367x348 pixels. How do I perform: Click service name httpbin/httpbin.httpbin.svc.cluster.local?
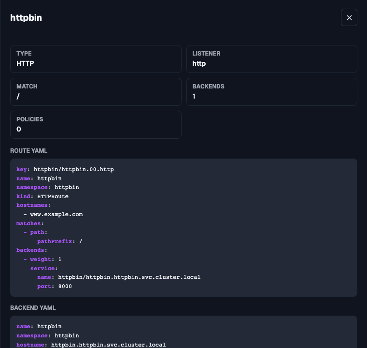[x=129, y=277]
